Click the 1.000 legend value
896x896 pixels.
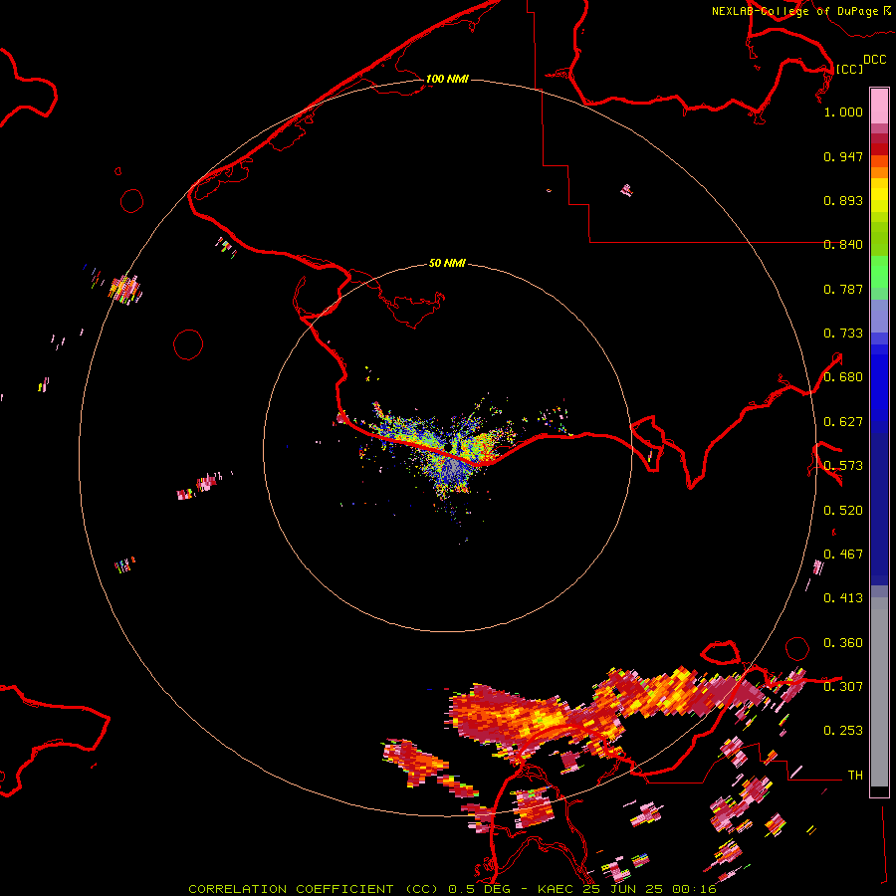[x=843, y=112]
